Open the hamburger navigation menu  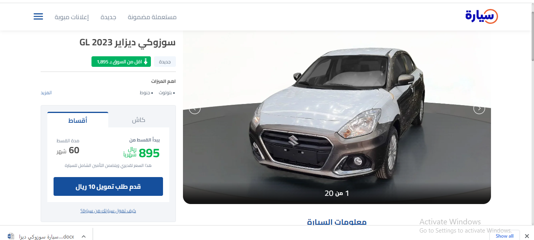pyautogui.click(x=38, y=17)
